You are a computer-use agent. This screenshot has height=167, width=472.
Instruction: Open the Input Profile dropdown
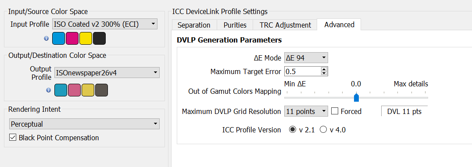[x=105, y=24]
